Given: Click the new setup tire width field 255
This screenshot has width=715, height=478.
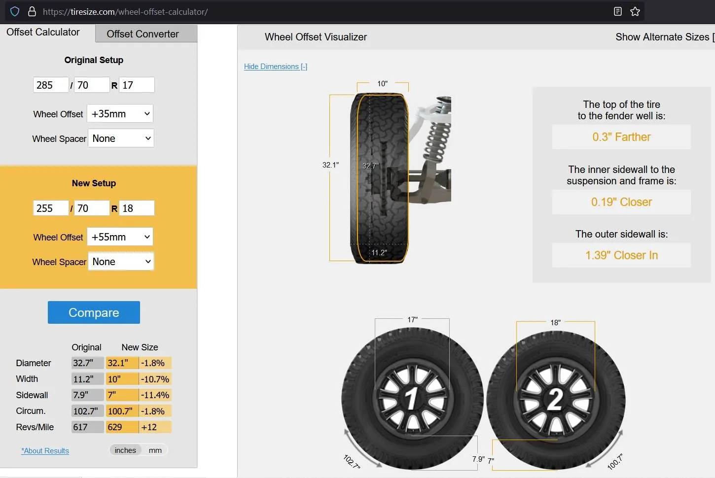Looking at the screenshot, I should point(51,208).
